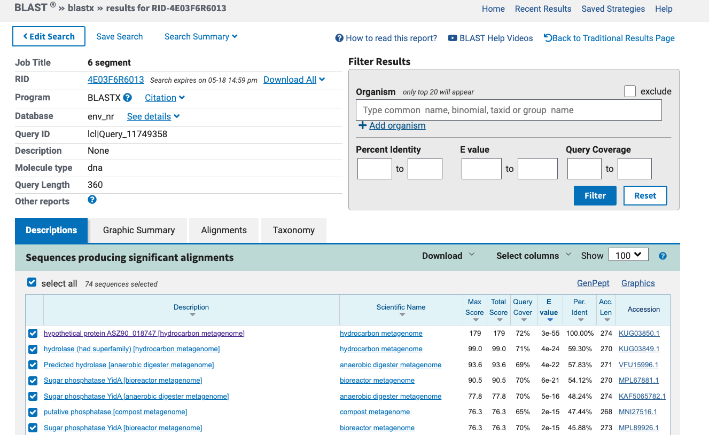Open RID 4E03F6R6013 link
The height and width of the screenshot is (435, 709).
tap(116, 80)
